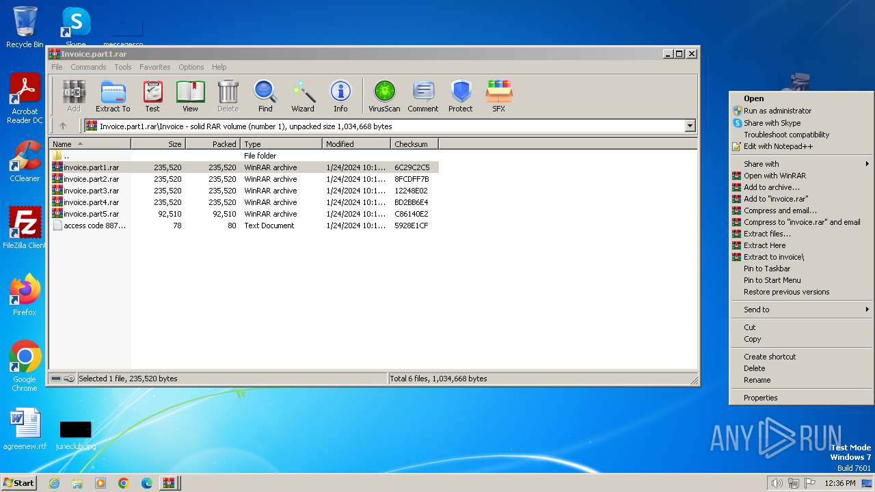Screen dimensions: 875x492
Task: Choose Add to "invoice.rar"
Action: (x=802, y=199)
